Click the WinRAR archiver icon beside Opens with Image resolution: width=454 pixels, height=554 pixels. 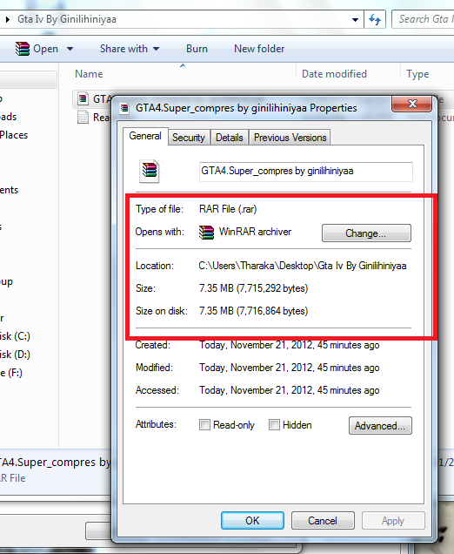206,232
